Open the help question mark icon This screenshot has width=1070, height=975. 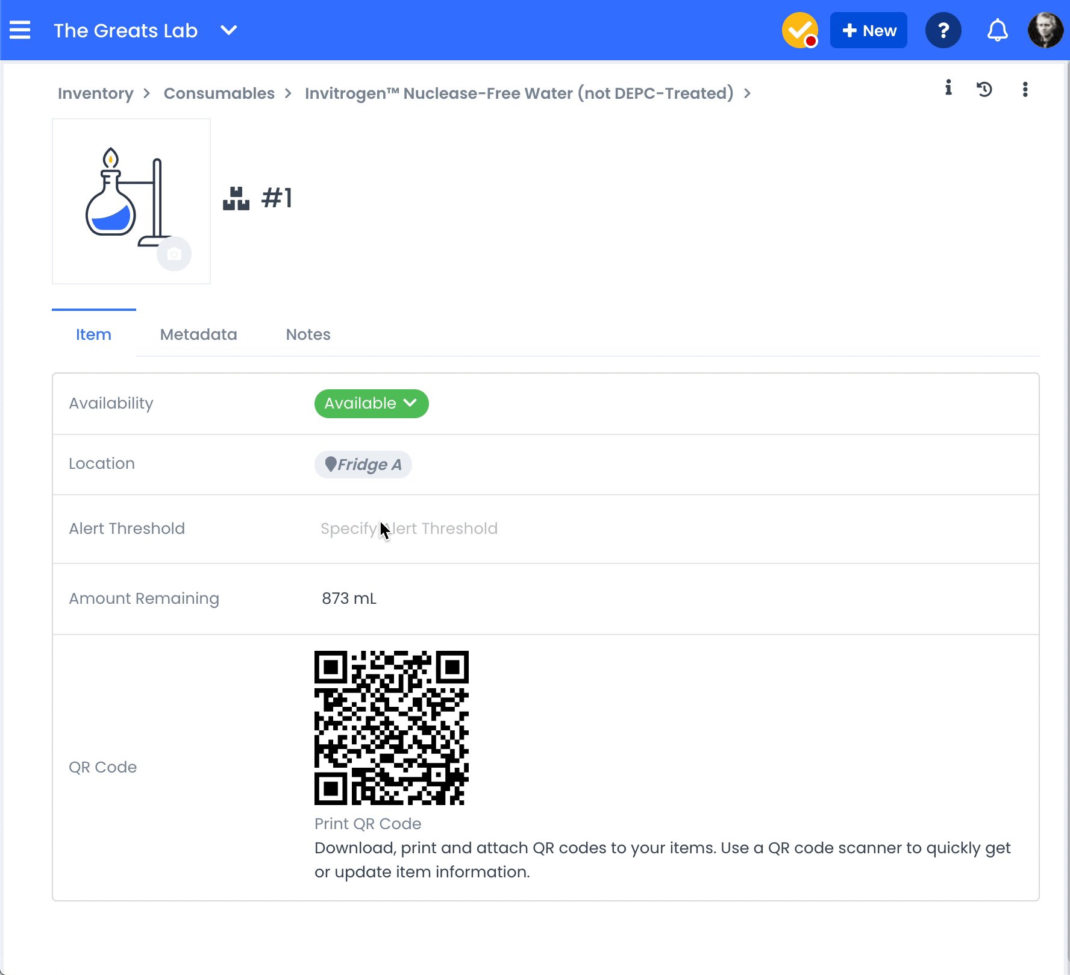(x=943, y=30)
